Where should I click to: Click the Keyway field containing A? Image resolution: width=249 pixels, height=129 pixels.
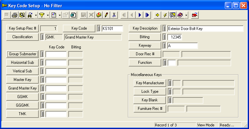pyautogui.click(x=182, y=46)
